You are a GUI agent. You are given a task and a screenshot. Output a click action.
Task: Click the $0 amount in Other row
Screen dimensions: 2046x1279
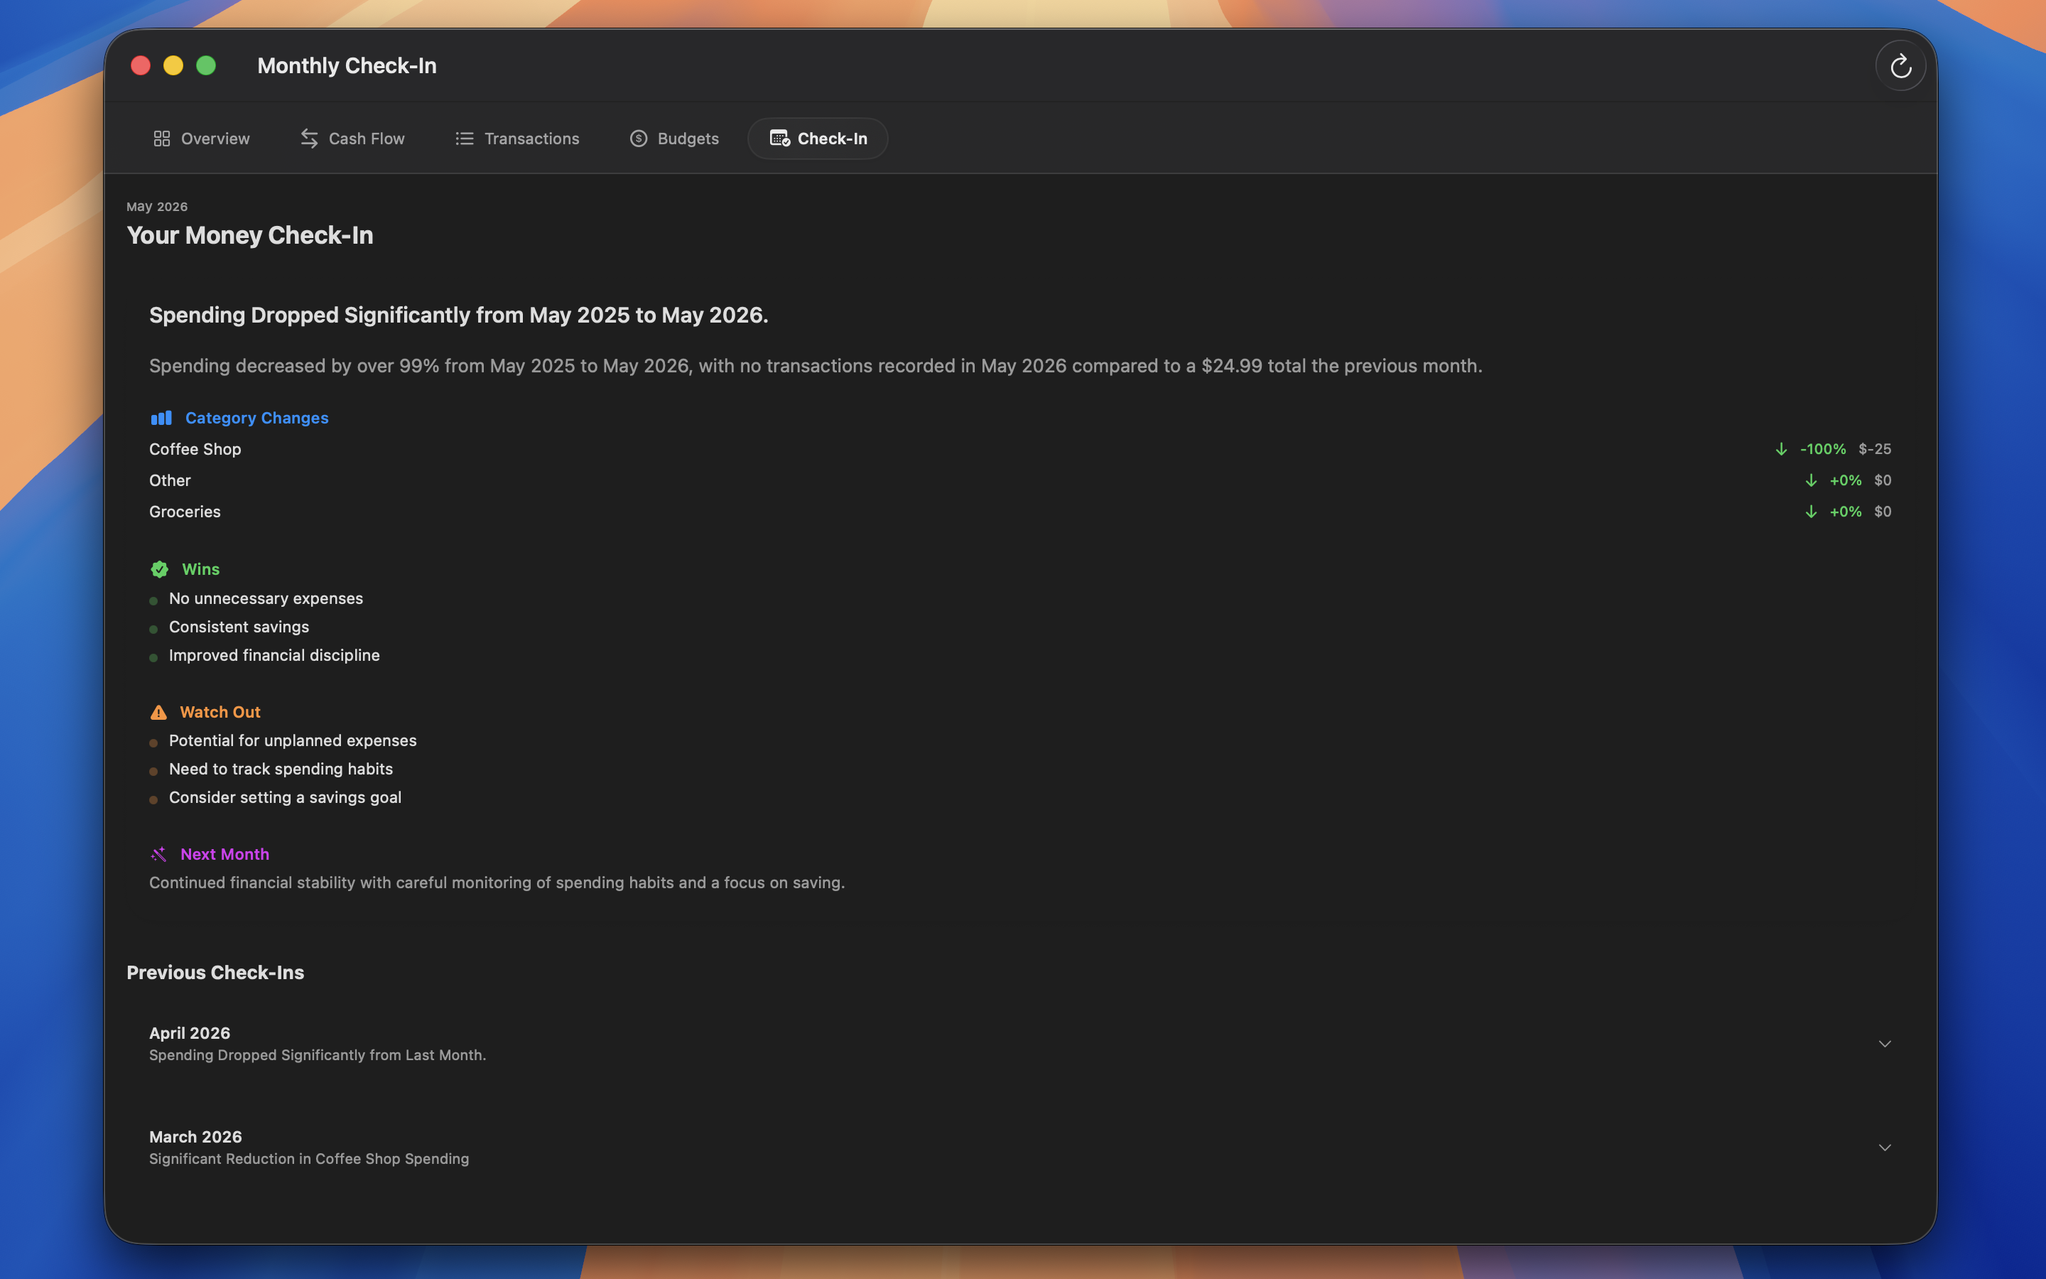[x=1883, y=480]
